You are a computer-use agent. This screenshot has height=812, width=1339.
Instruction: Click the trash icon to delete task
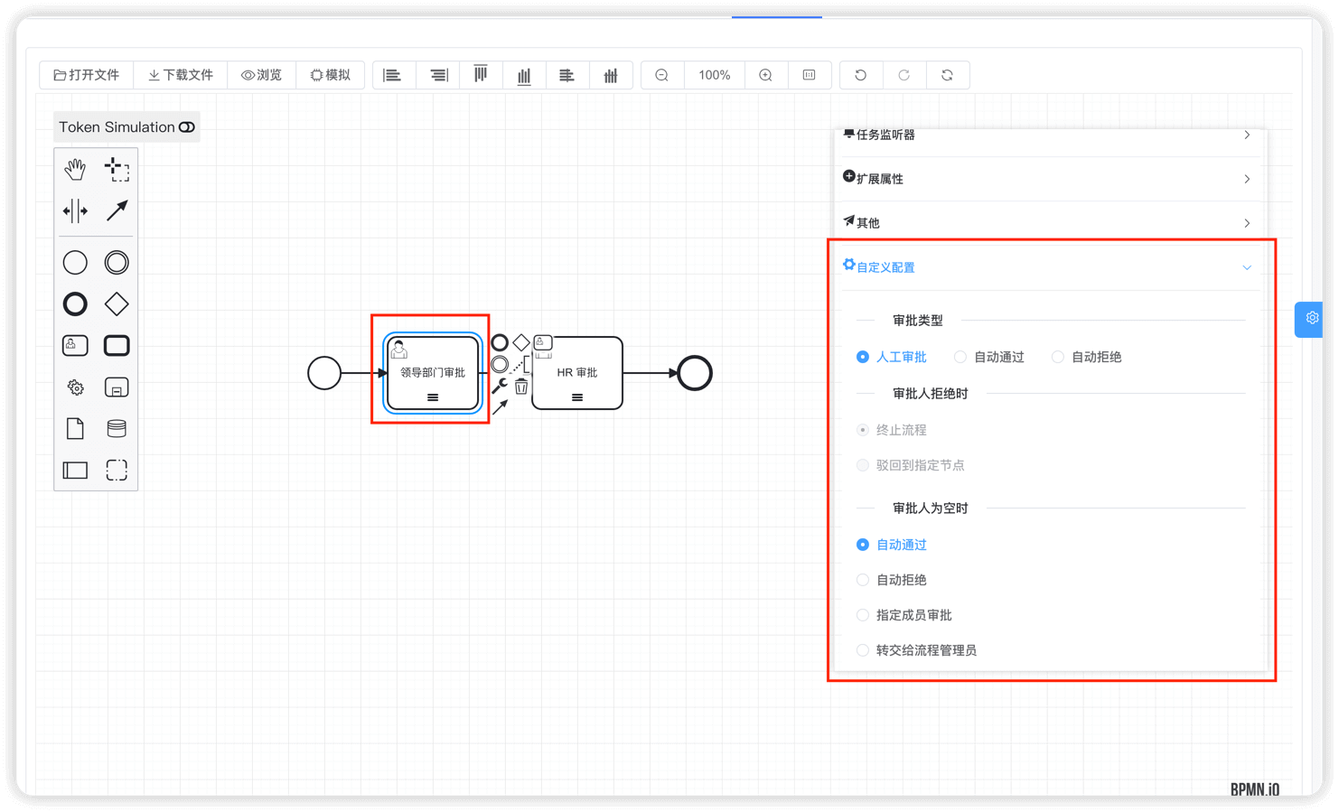[x=521, y=387]
